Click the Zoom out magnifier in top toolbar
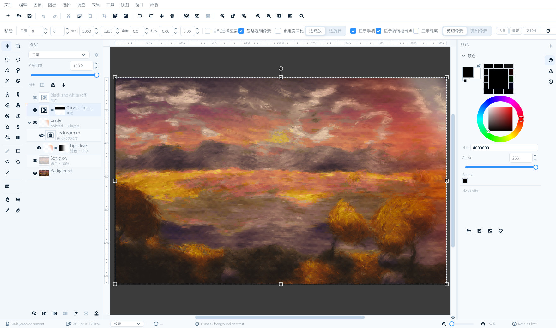The width and height of the screenshot is (556, 328). [258, 16]
